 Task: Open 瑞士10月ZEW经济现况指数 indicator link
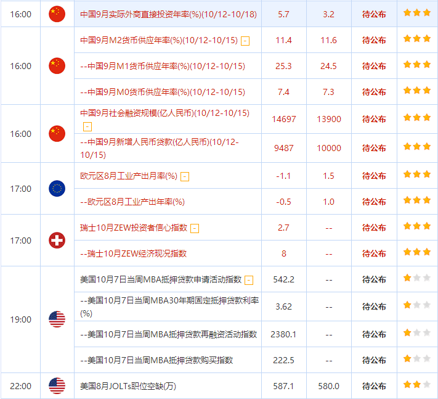[134, 253]
